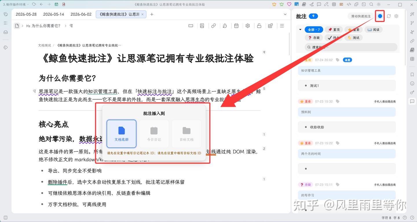The height and width of the screenshot is (222, 417).
Task: Open the document more menu icon
Action: point(282,26)
